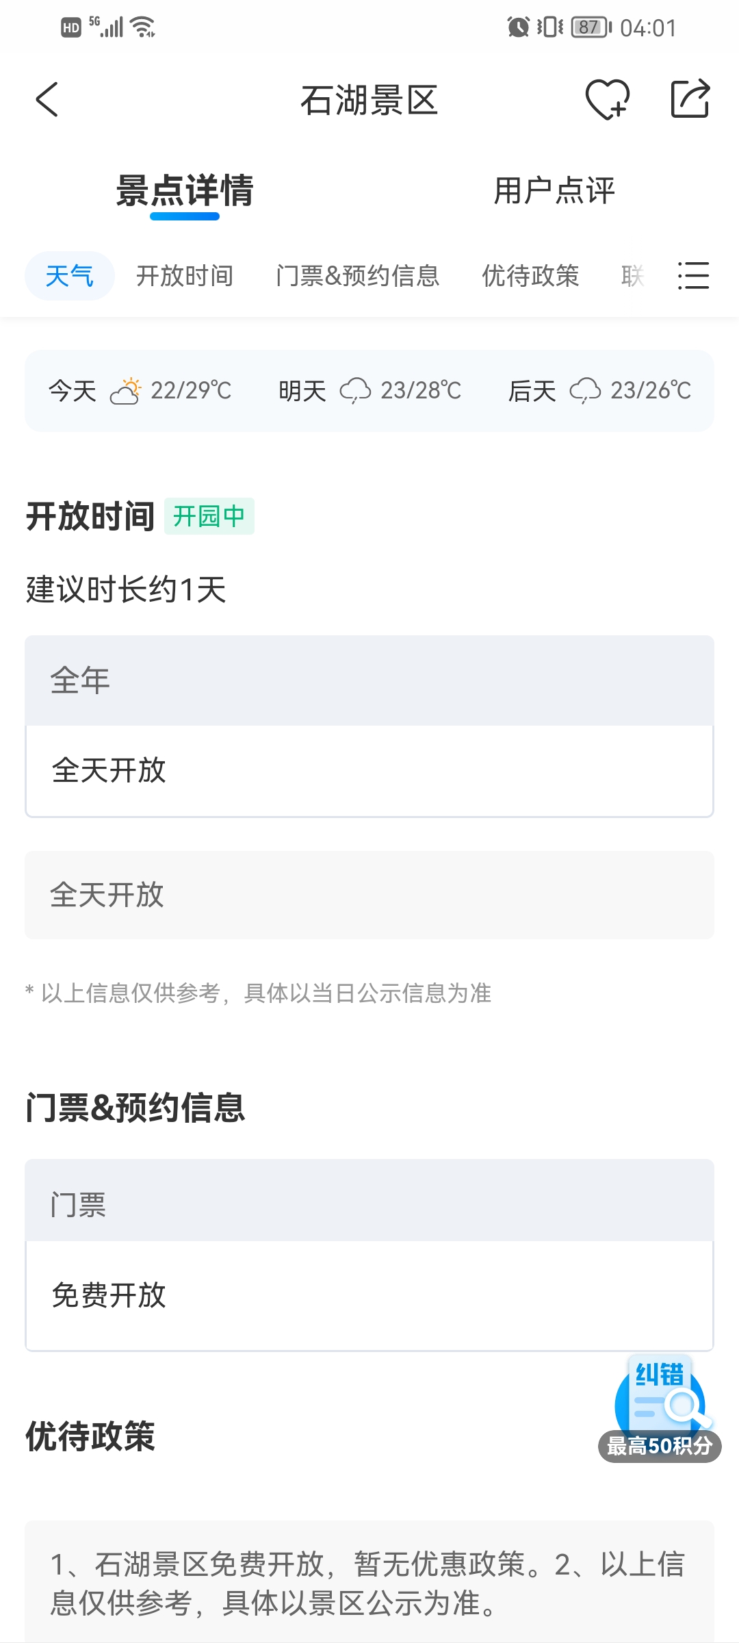Tap the 门票 ticket row header

click(x=369, y=1203)
